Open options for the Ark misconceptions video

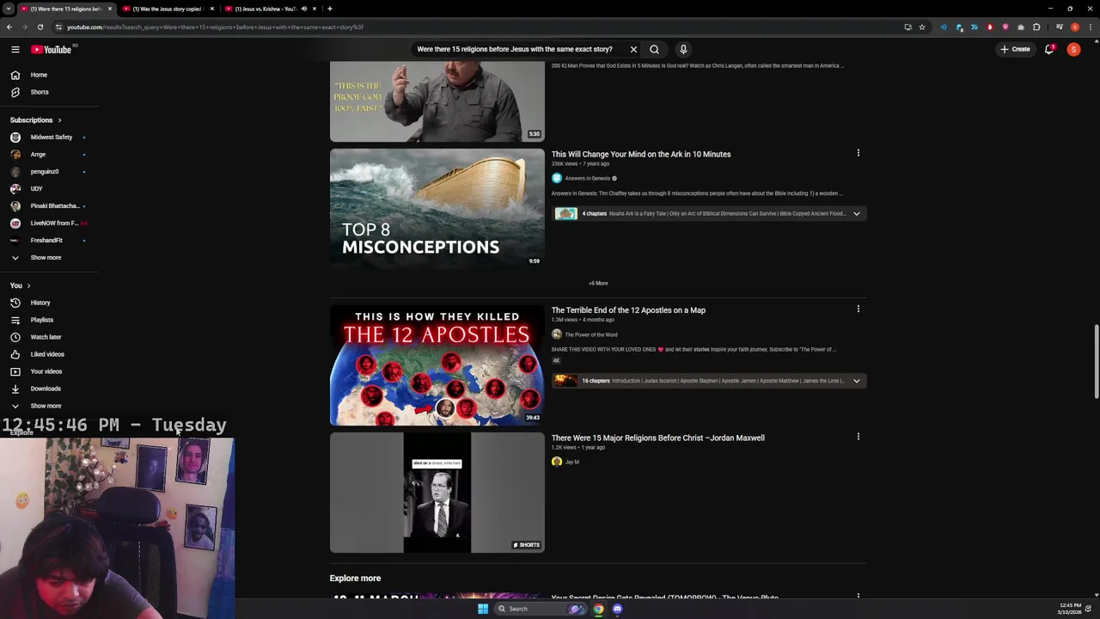[858, 153]
